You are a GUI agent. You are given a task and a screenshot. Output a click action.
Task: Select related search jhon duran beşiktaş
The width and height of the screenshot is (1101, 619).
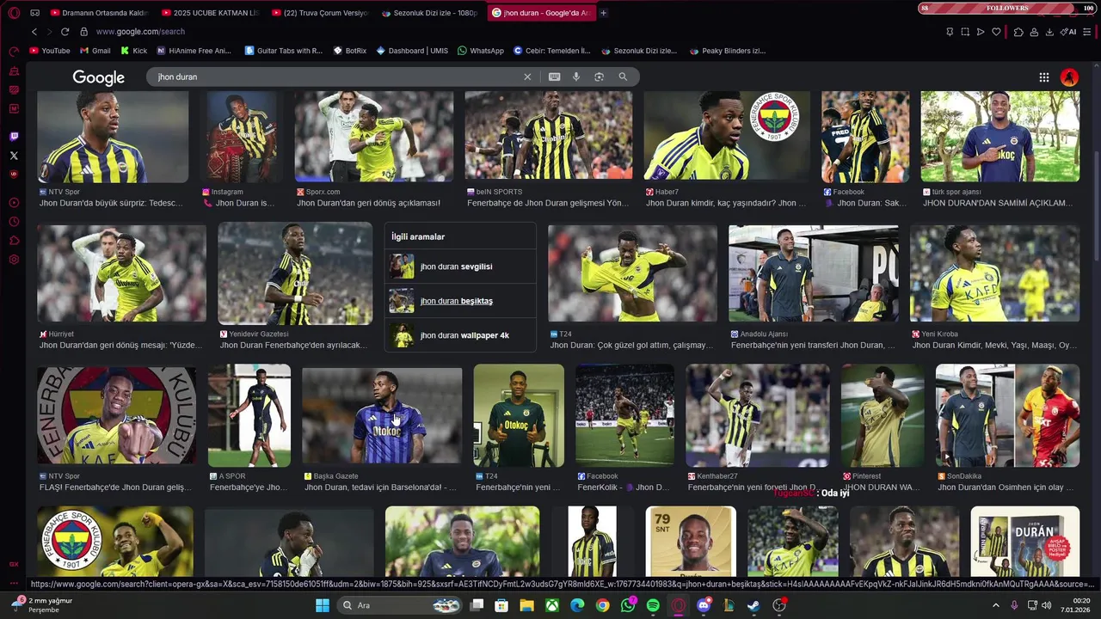click(x=460, y=301)
